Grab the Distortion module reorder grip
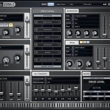 (58, 45)
